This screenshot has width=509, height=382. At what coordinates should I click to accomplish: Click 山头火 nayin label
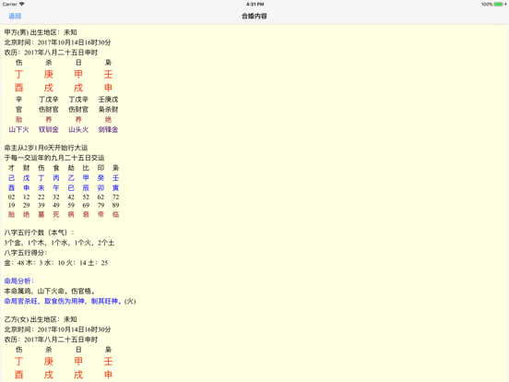pos(78,129)
